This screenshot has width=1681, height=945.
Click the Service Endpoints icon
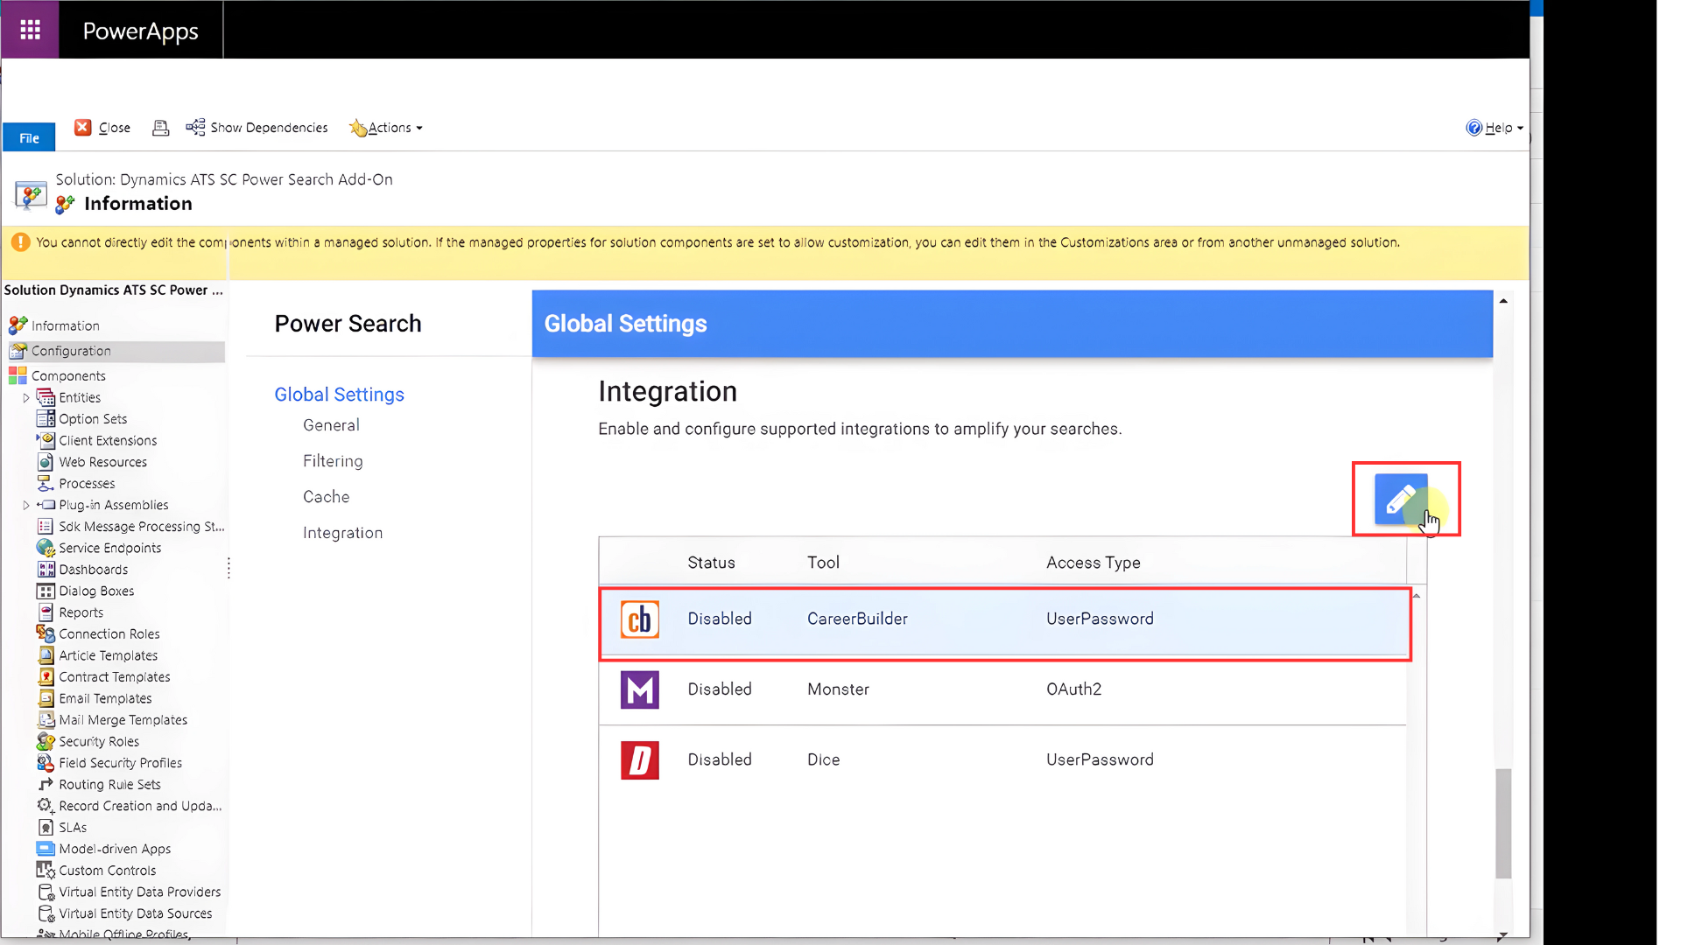click(x=46, y=549)
